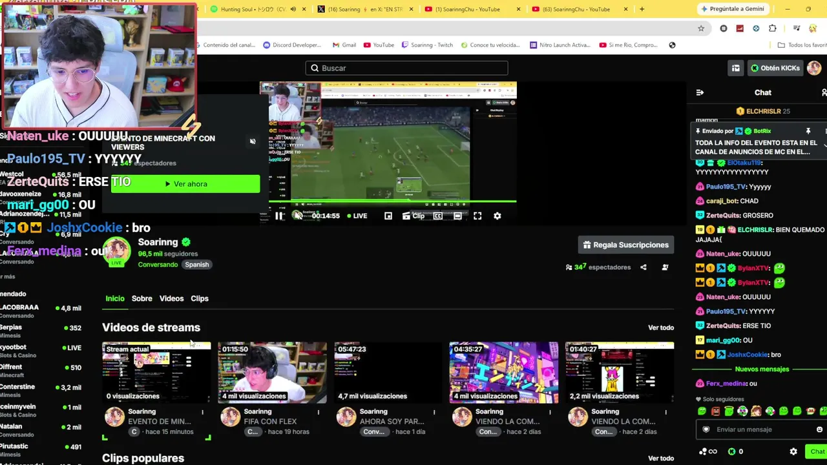Insert the red angry face emote
Viewport: 827px width, 465px height.
pyautogui.click(x=715, y=411)
